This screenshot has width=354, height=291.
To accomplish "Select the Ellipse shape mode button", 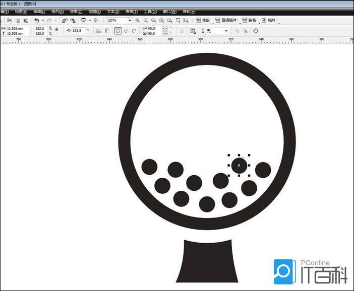I will click(118, 31).
